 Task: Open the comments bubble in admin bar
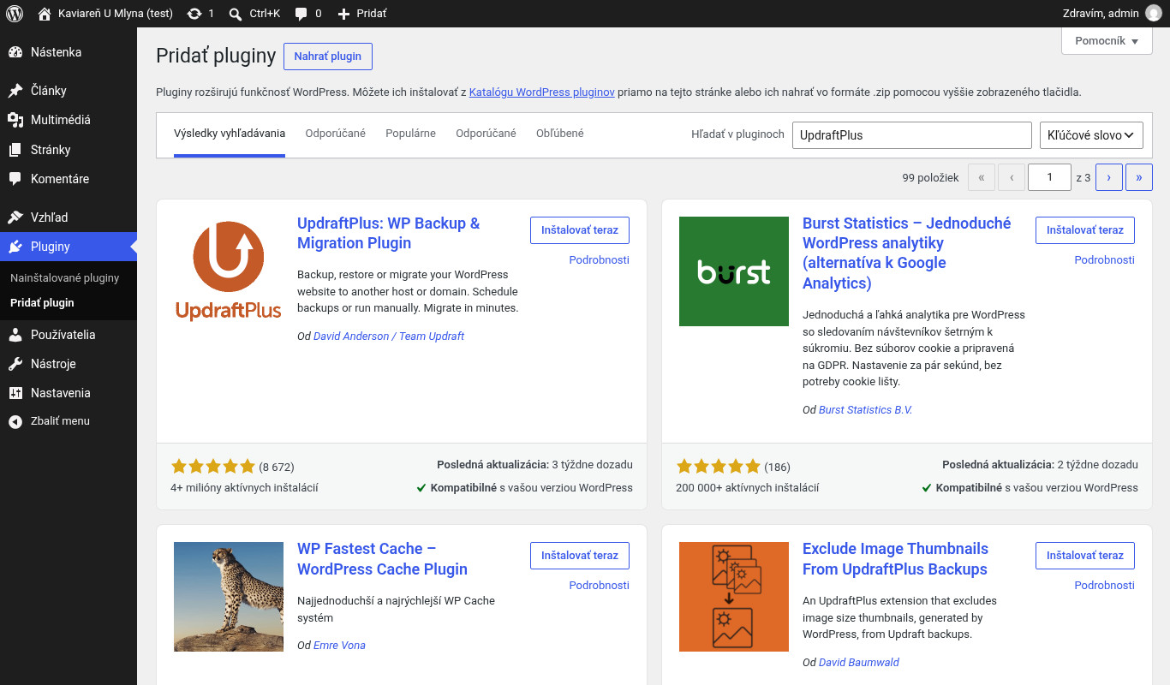coord(301,14)
